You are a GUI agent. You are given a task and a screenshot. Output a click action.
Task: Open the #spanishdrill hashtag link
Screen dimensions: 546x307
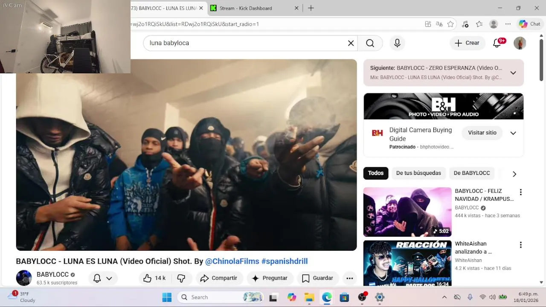pyautogui.click(x=285, y=261)
